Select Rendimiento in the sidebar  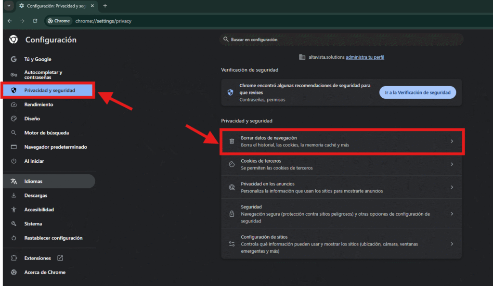(39, 104)
